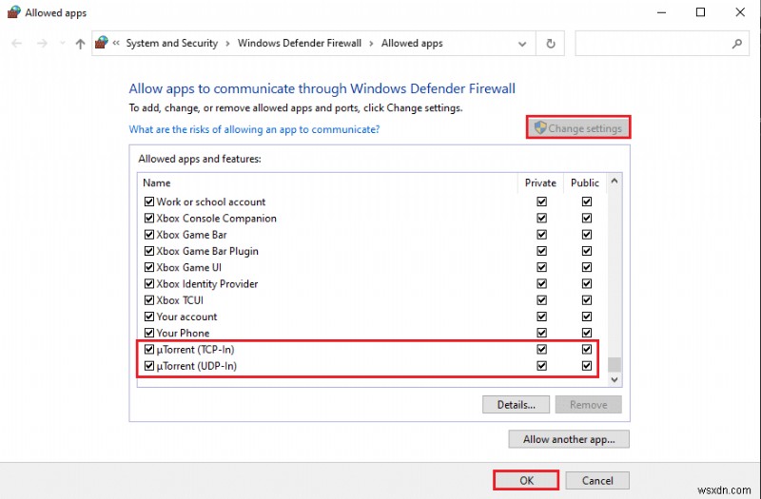
Task: Toggle Public for Xbox Game Bar
Action: pyautogui.click(x=587, y=234)
